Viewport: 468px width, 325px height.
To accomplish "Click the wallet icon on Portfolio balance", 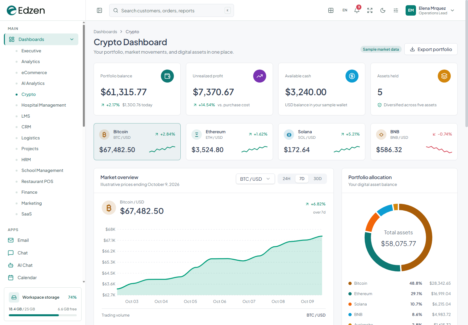I will click(167, 76).
